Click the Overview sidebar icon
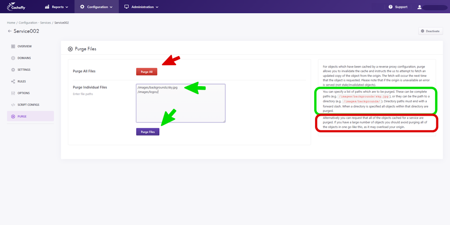The image size is (450, 225). 13,46
